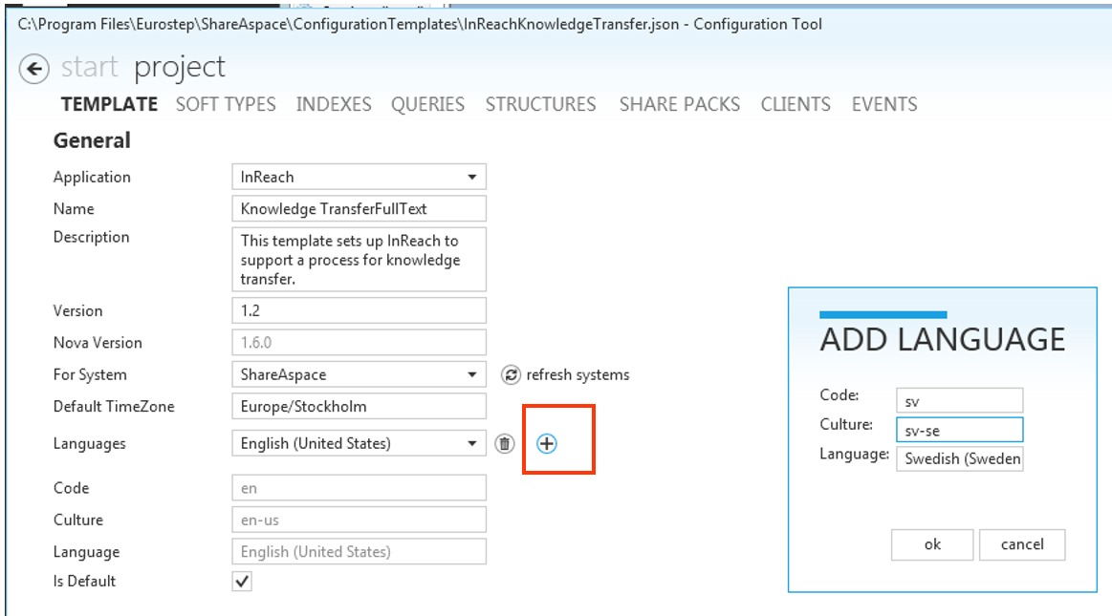Open the Application dropdown
This screenshot has width=1112, height=616.
tap(471, 178)
